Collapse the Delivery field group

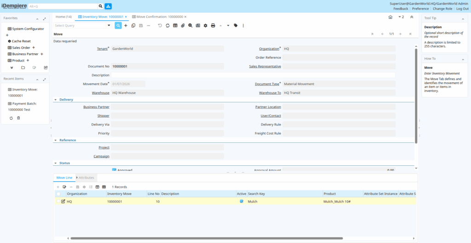coord(56,99)
